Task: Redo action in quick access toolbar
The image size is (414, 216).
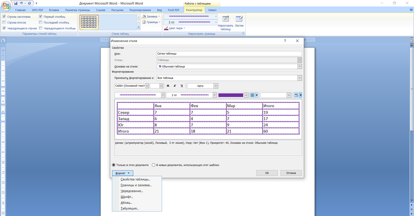Action: click(29, 3)
